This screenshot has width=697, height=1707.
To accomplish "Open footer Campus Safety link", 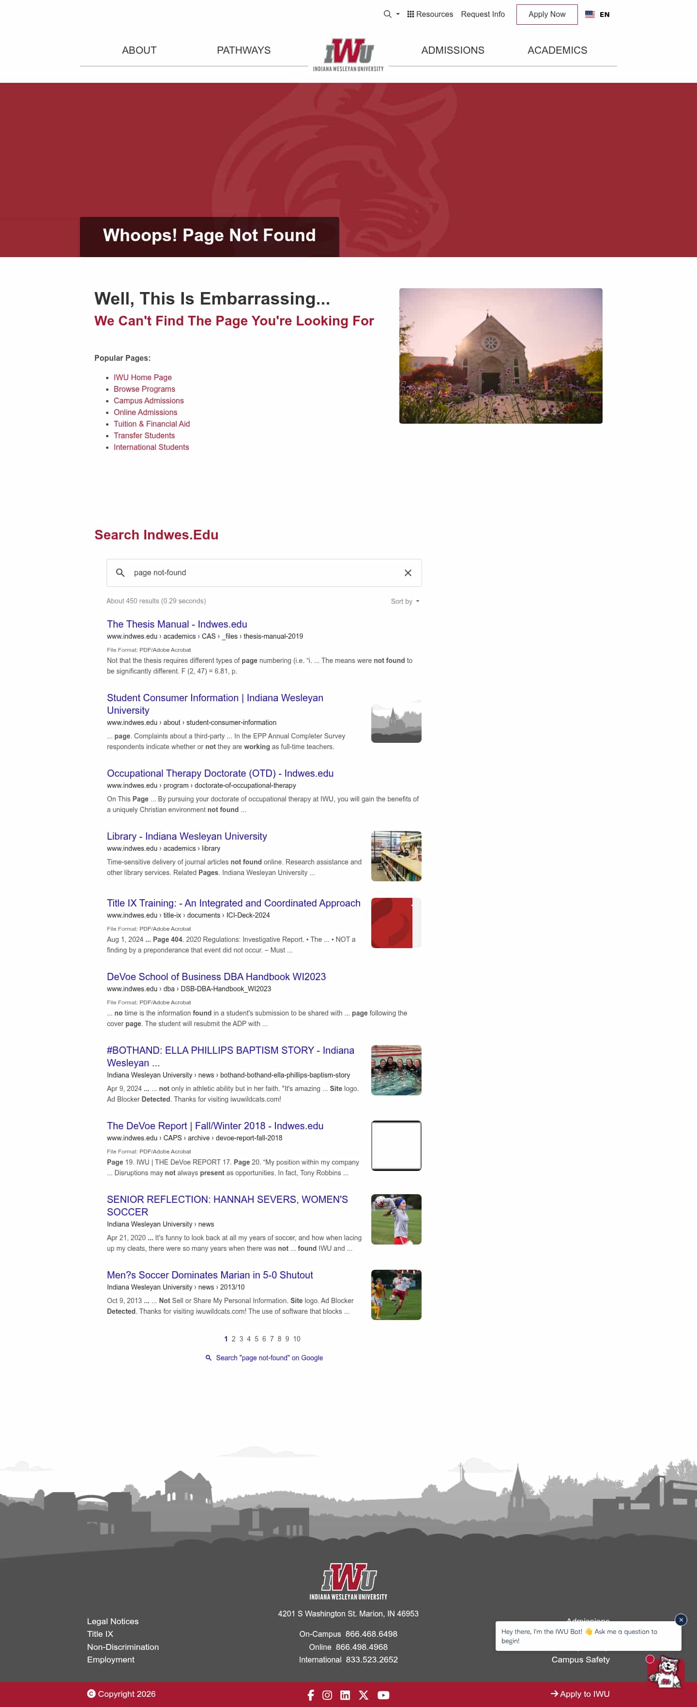I will pos(580,1659).
